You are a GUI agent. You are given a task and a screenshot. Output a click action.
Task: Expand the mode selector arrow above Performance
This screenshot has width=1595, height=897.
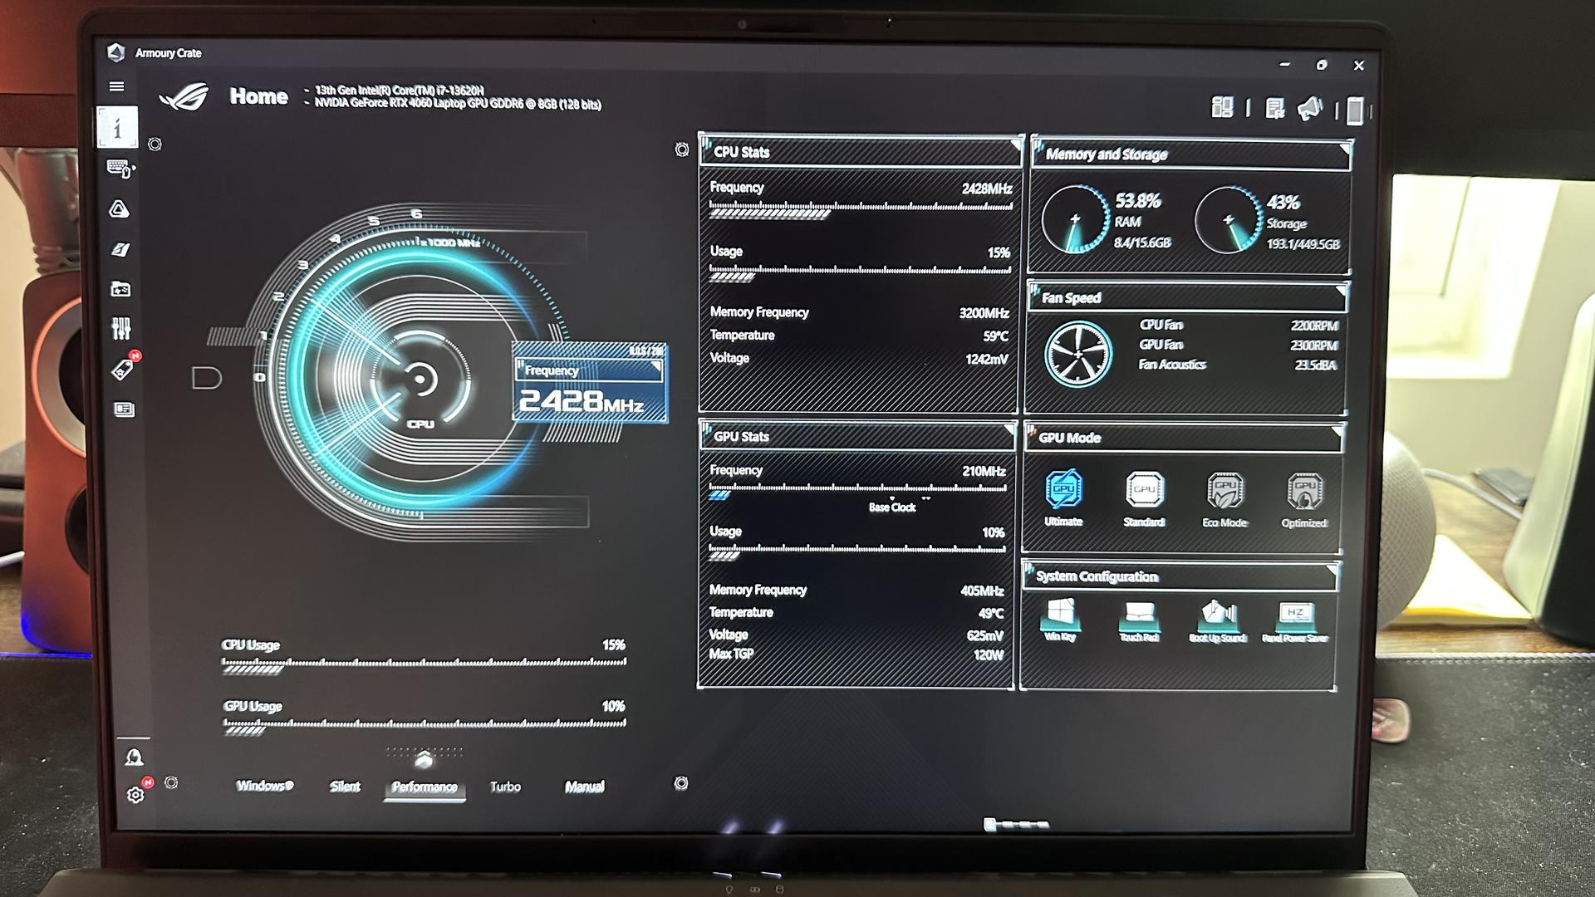[424, 759]
